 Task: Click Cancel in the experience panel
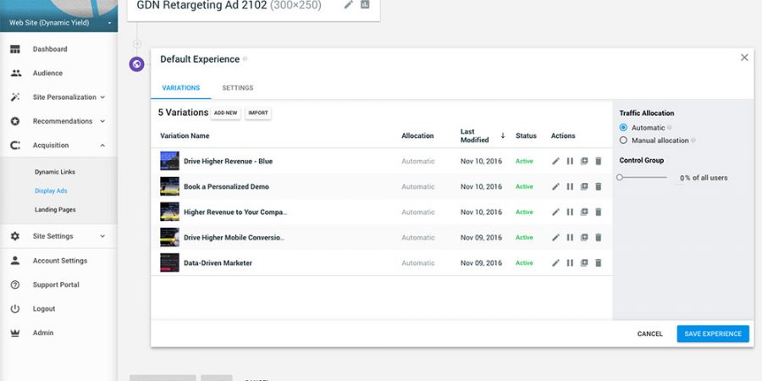(x=649, y=334)
